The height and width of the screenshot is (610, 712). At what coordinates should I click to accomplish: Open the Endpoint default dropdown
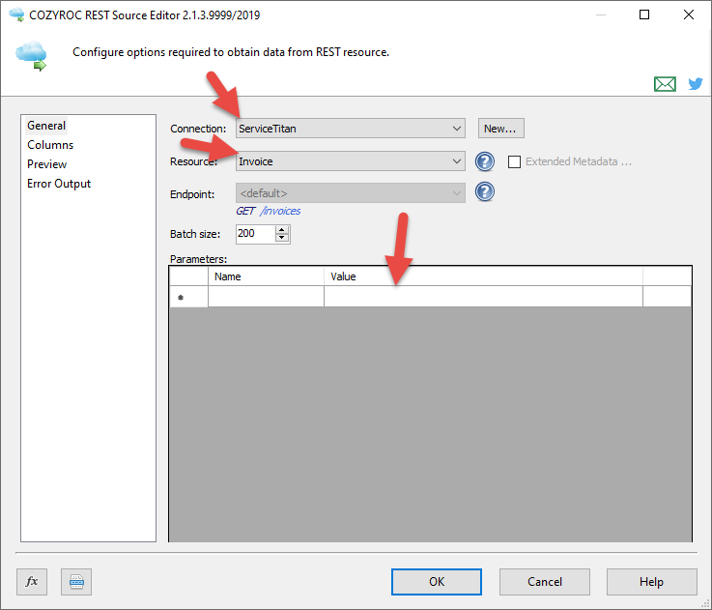coord(351,193)
